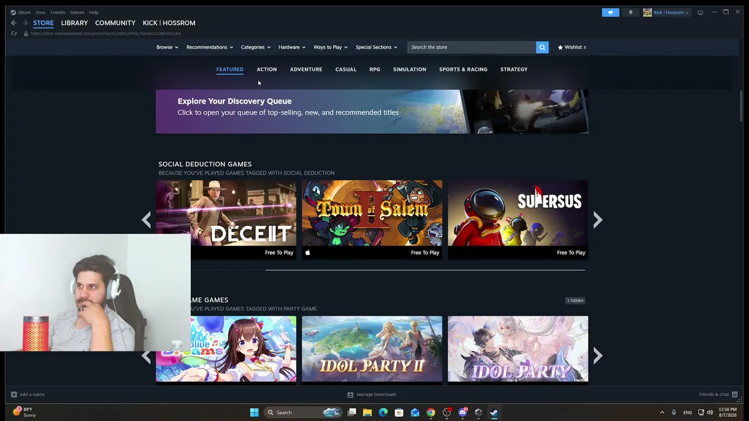Screen dimensions: 749x421
Task: Open the Sports & Racing tab
Action: (463, 70)
